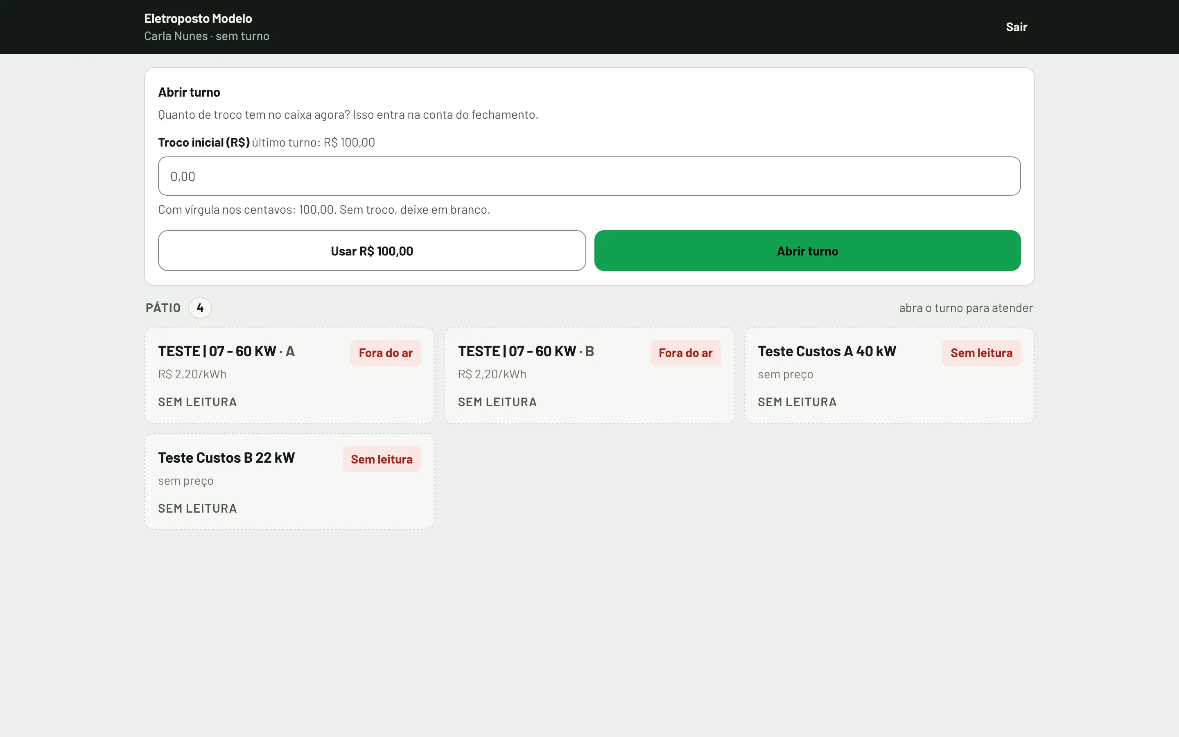This screenshot has height=737, width=1179.
Task: Click the Fora do ar badge on charger B
Action: (685, 353)
